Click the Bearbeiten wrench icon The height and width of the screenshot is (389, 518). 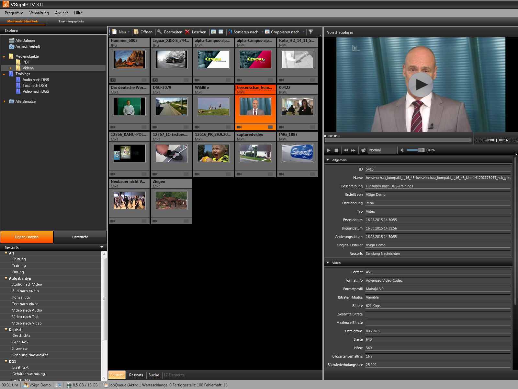coord(160,32)
